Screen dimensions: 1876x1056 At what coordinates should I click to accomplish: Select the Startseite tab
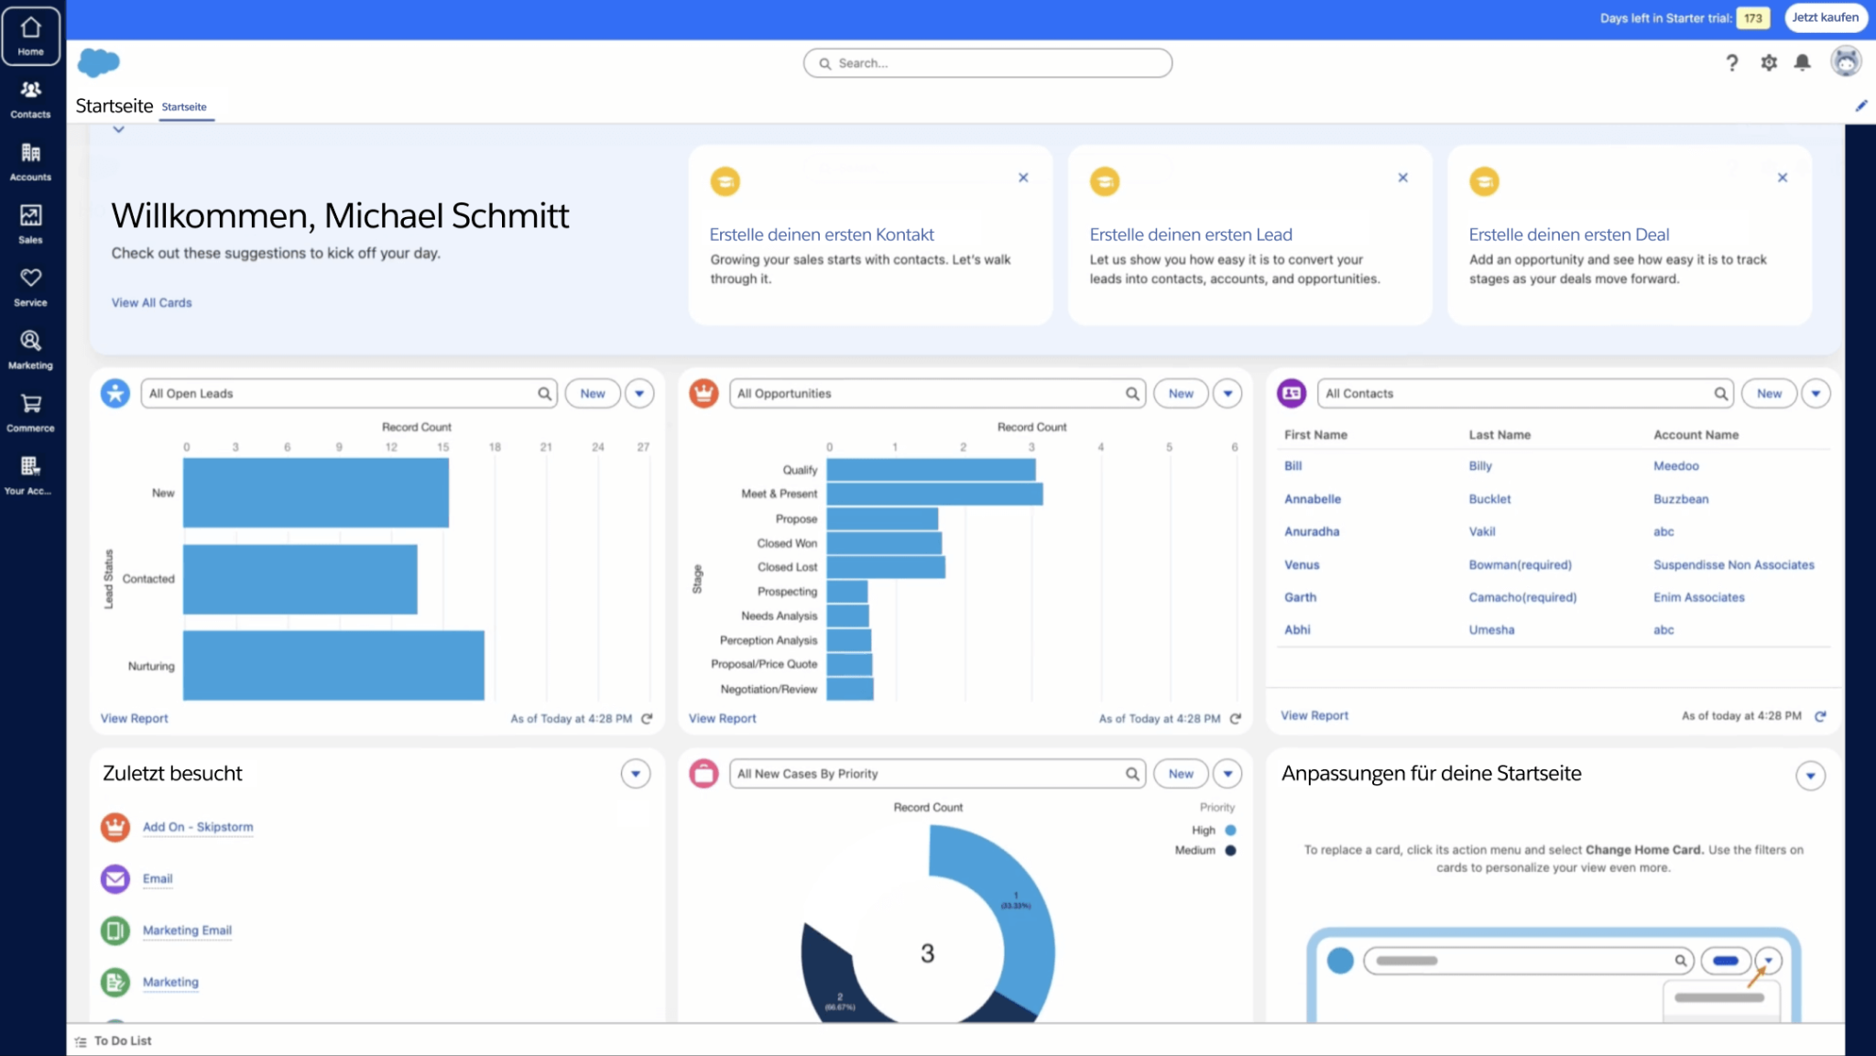pyautogui.click(x=184, y=107)
